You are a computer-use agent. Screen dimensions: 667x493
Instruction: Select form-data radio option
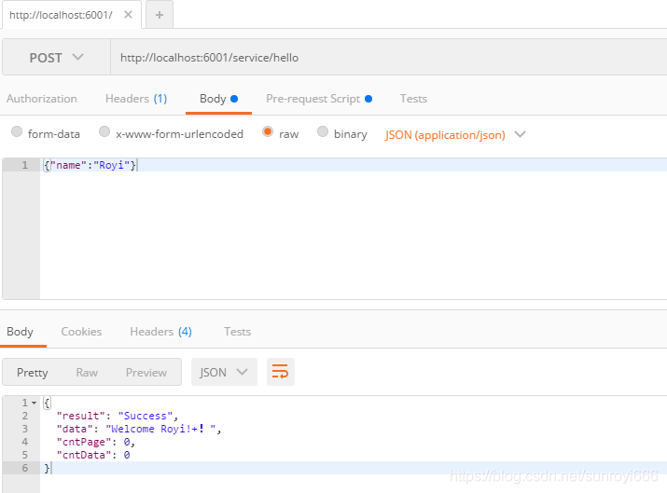pos(17,131)
